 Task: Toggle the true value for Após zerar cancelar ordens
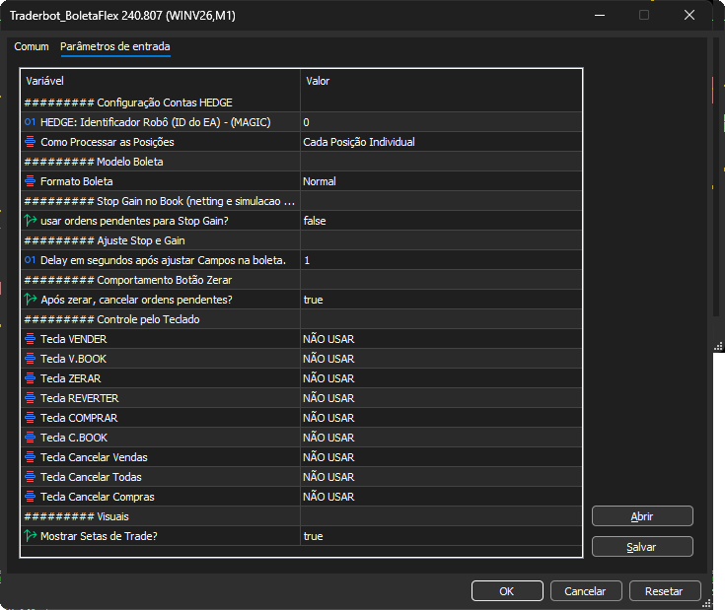[441, 300]
